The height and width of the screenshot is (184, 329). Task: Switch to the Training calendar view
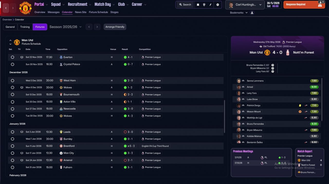pos(25,27)
